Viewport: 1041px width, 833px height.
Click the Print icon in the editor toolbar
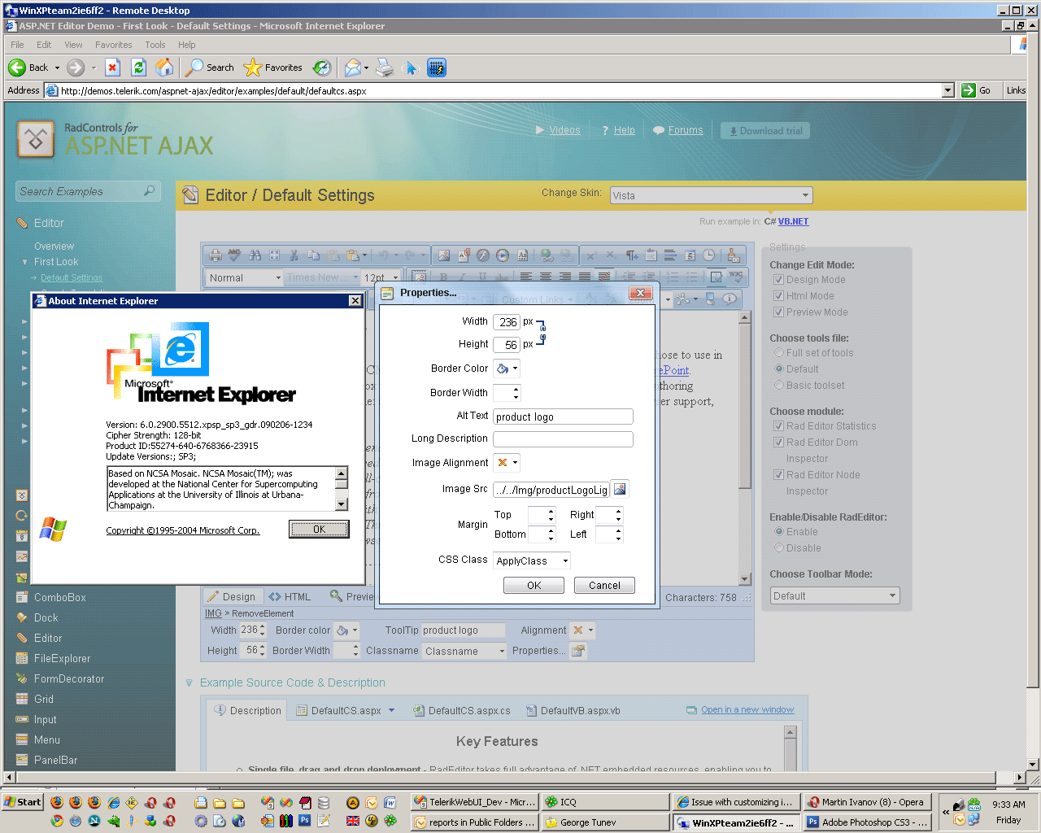tap(216, 255)
